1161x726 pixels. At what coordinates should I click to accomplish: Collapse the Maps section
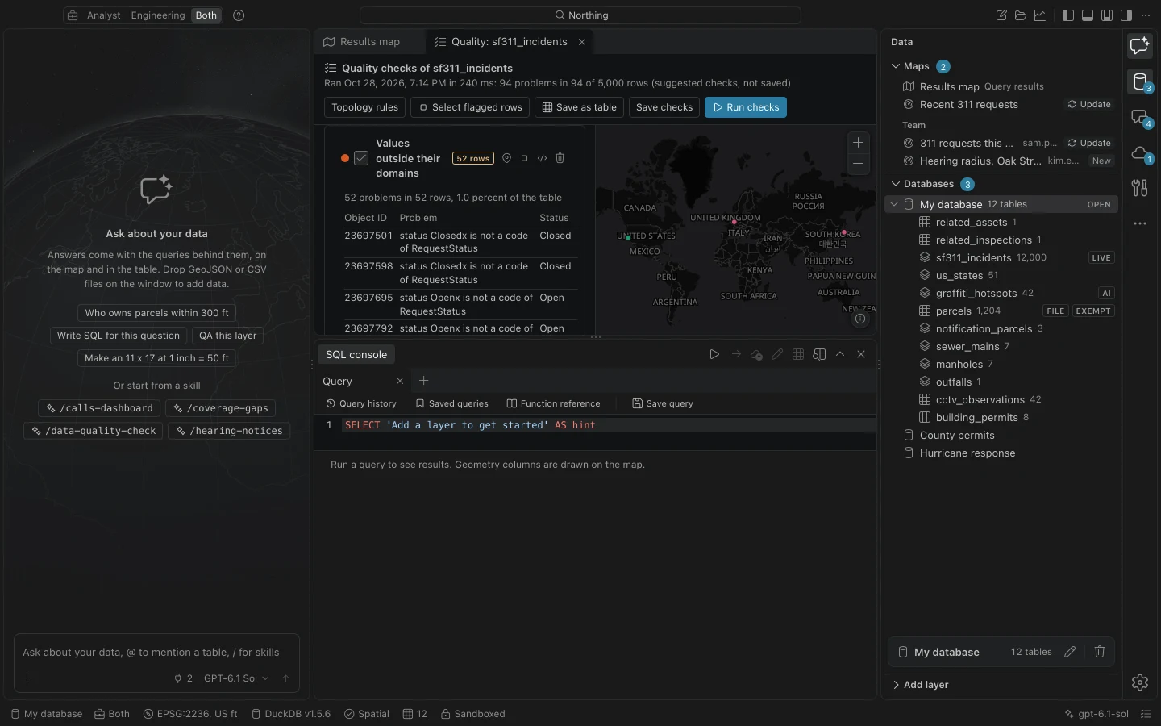coord(896,66)
